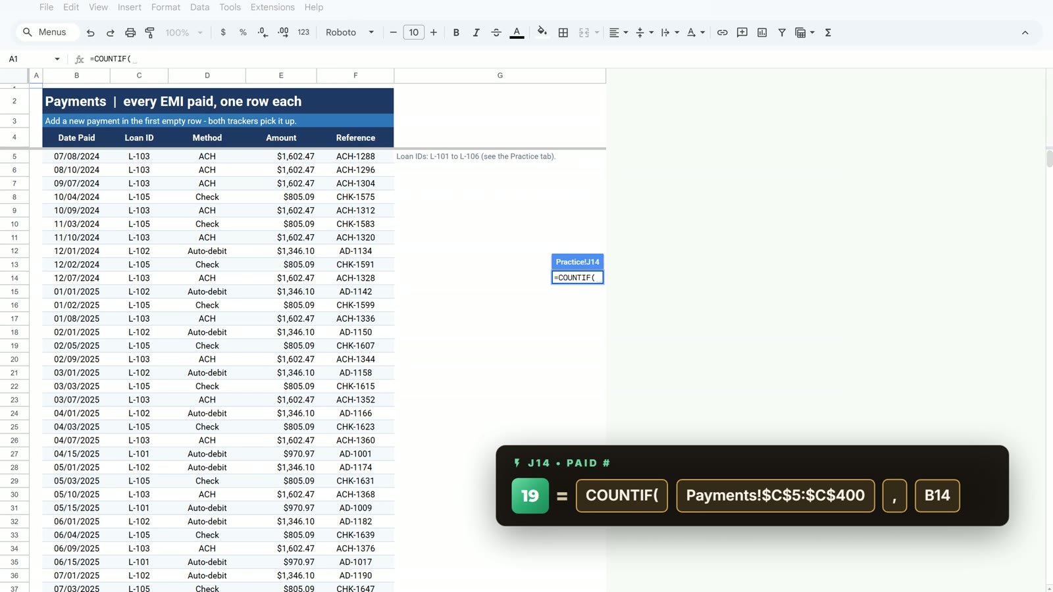Open the File menu
1053x592 pixels.
[46, 7]
